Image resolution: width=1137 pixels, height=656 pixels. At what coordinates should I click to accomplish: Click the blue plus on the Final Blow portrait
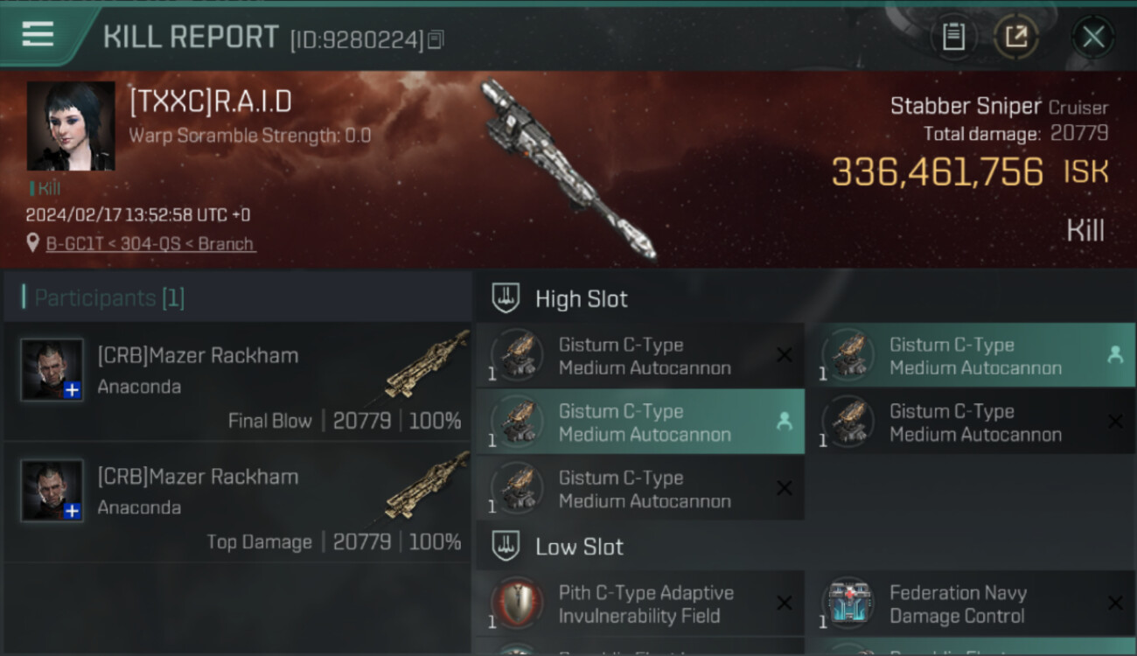tap(73, 390)
